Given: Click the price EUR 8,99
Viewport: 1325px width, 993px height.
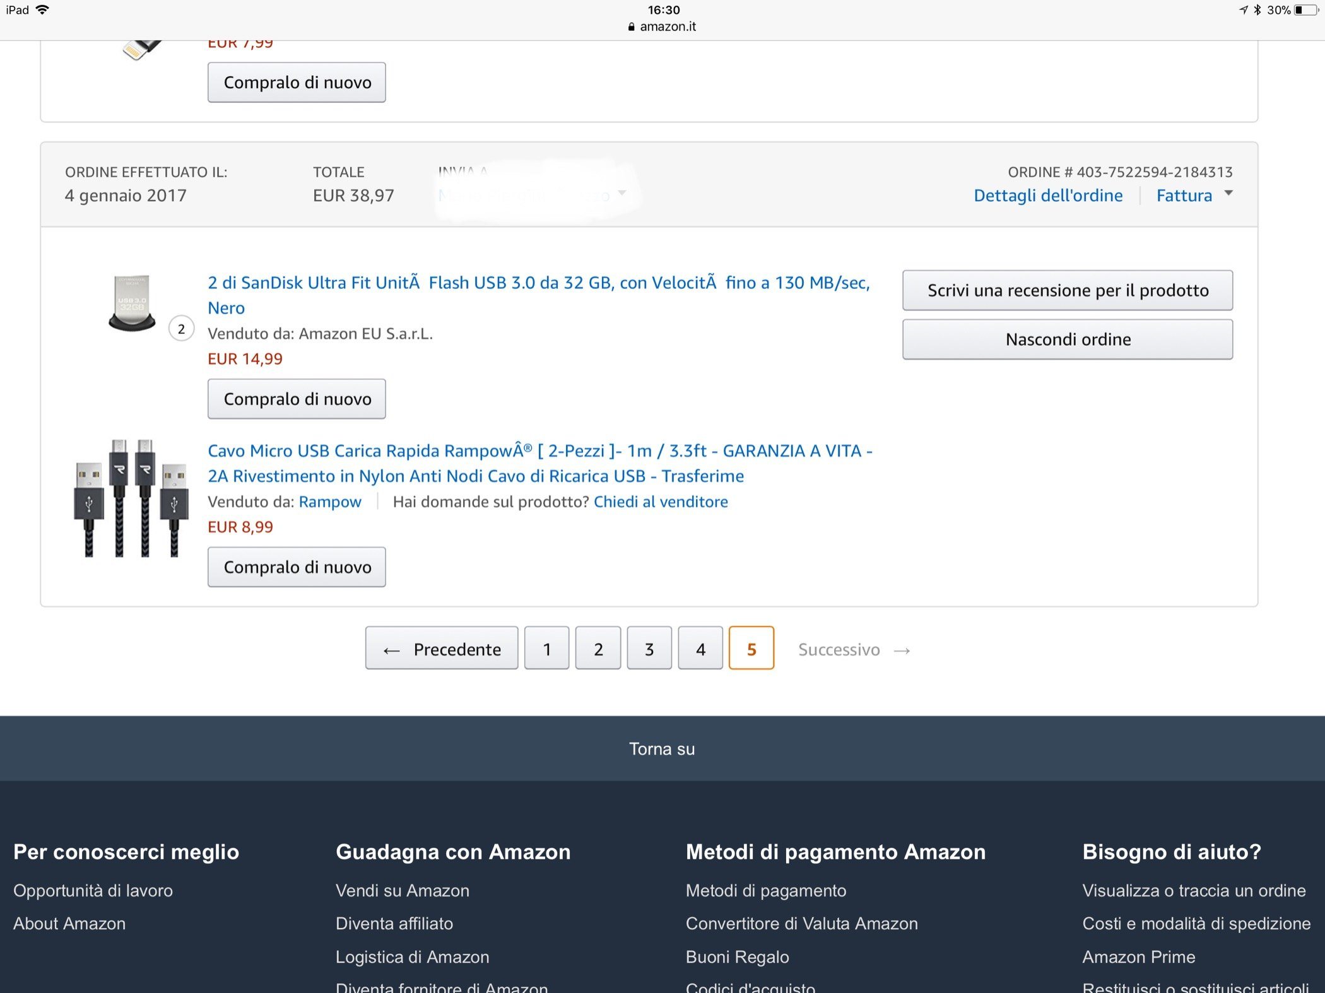Looking at the screenshot, I should click(240, 527).
